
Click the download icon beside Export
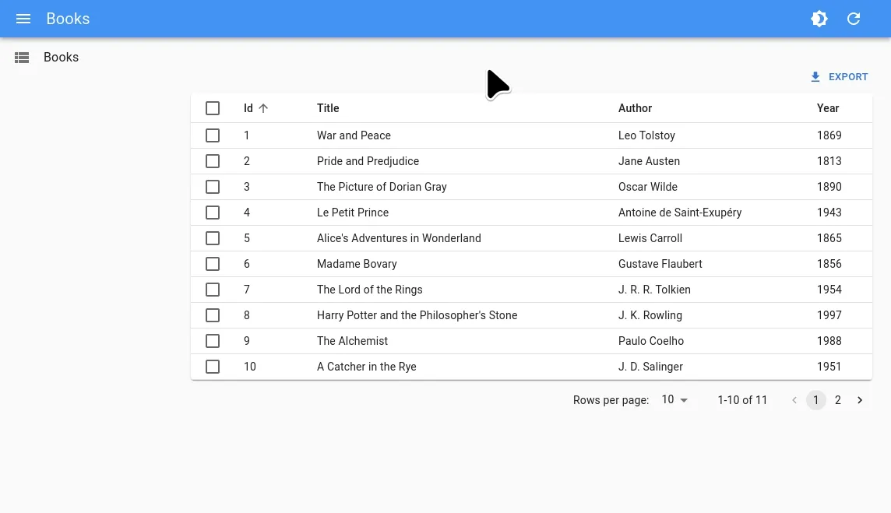tap(815, 77)
